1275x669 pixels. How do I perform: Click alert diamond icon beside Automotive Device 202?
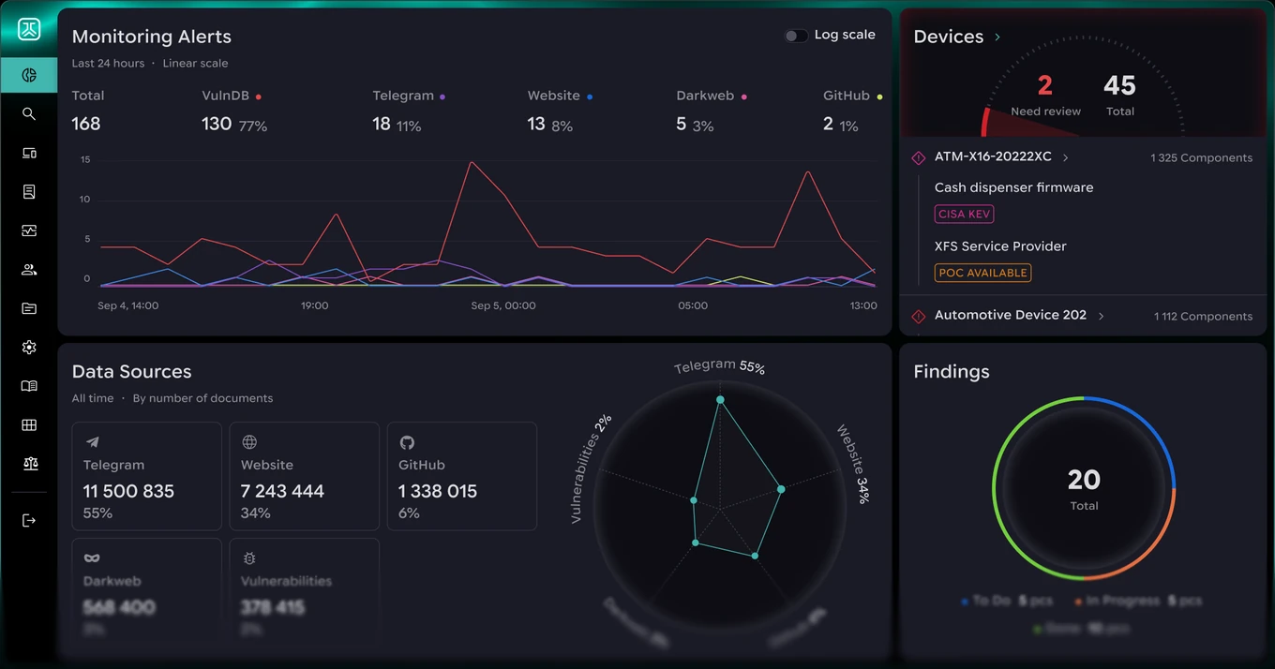pyautogui.click(x=919, y=316)
